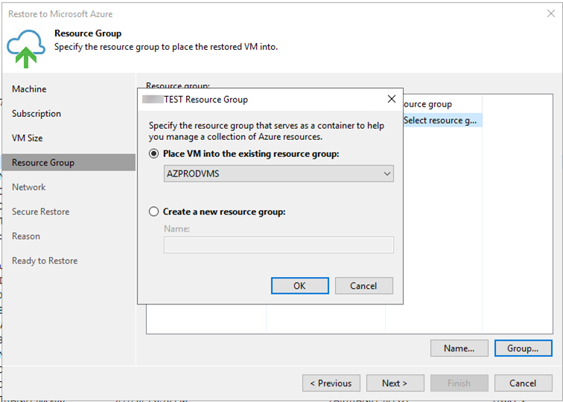This screenshot has width=563, height=402.
Task: Click the Name... button
Action: coord(459,348)
